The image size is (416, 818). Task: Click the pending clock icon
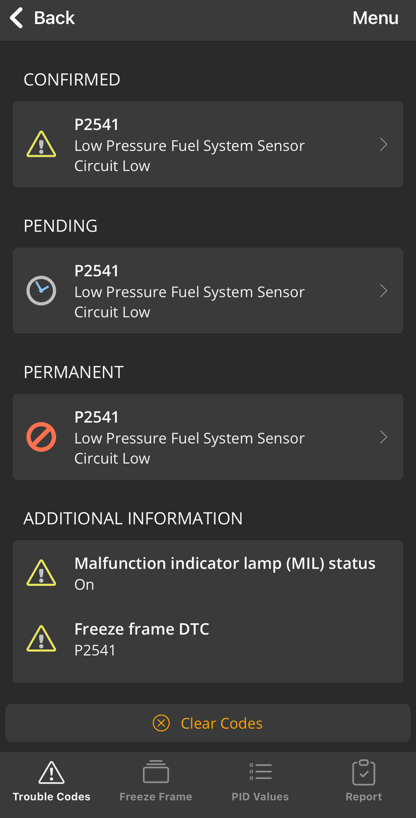(x=41, y=290)
